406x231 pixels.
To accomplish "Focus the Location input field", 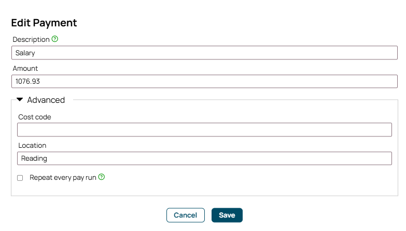I will point(204,158).
